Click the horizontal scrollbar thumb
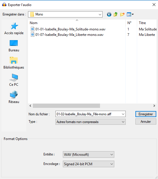The image size is (158, 179). pyautogui.click(x=66, y=106)
